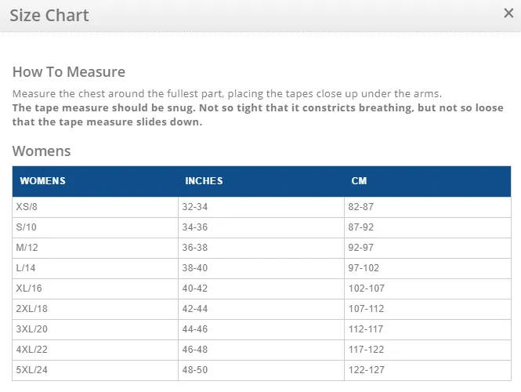Image resolution: width=521 pixels, height=392 pixels.
Task: Click the 3XL/20 size cell
Action: tap(95, 329)
